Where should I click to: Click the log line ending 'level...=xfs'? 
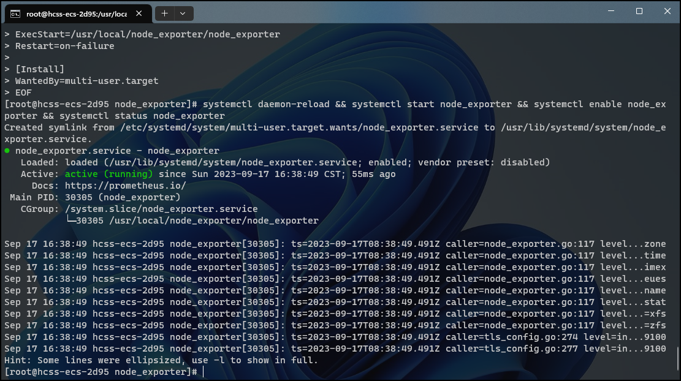(335, 314)
